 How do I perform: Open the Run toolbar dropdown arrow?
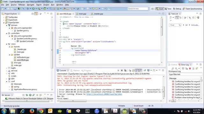pyautogui.click(x=36, y=9)
